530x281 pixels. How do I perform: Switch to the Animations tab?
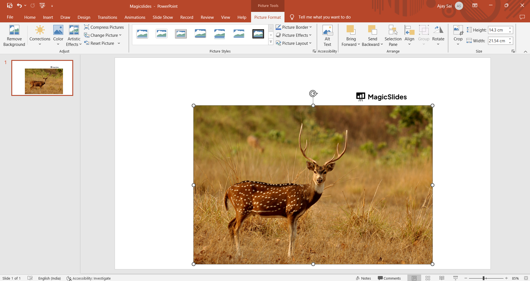(x=135, y=17)
